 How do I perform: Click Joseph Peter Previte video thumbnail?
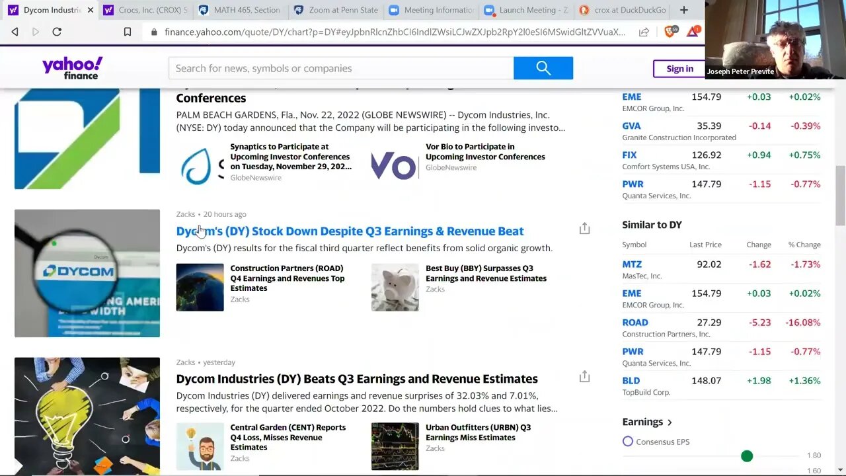pos(775,40)
